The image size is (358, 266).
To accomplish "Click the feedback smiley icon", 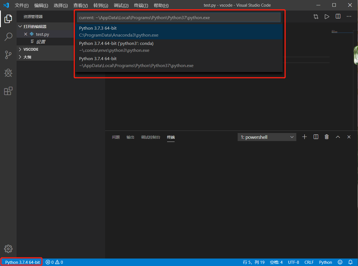I will tap(340, 262).
